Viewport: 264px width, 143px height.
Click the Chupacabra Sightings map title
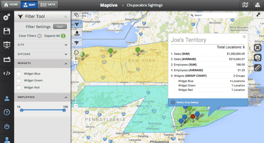(x=145, y=5)
